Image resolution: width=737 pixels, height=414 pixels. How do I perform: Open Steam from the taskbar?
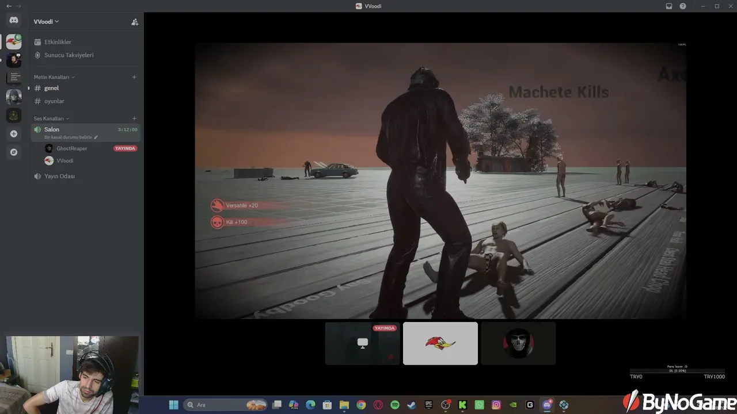click(412, 405)
